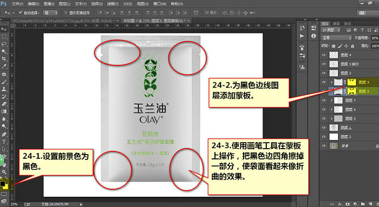The height and width of the screenshot is (207, 379).
Task: Click lock position icon
Action: pyautogui.click(x=346, y=46)
